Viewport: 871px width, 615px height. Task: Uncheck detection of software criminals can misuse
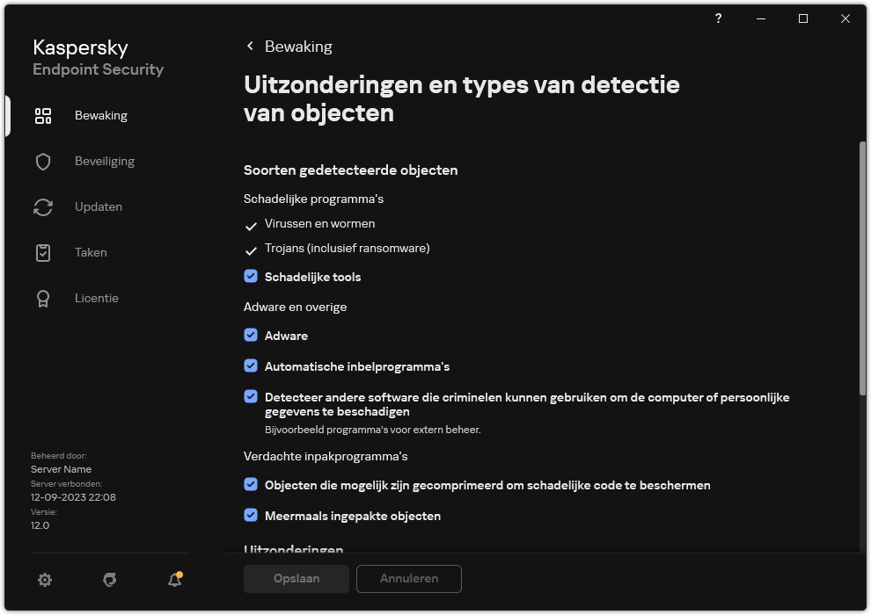pos(251,396)
